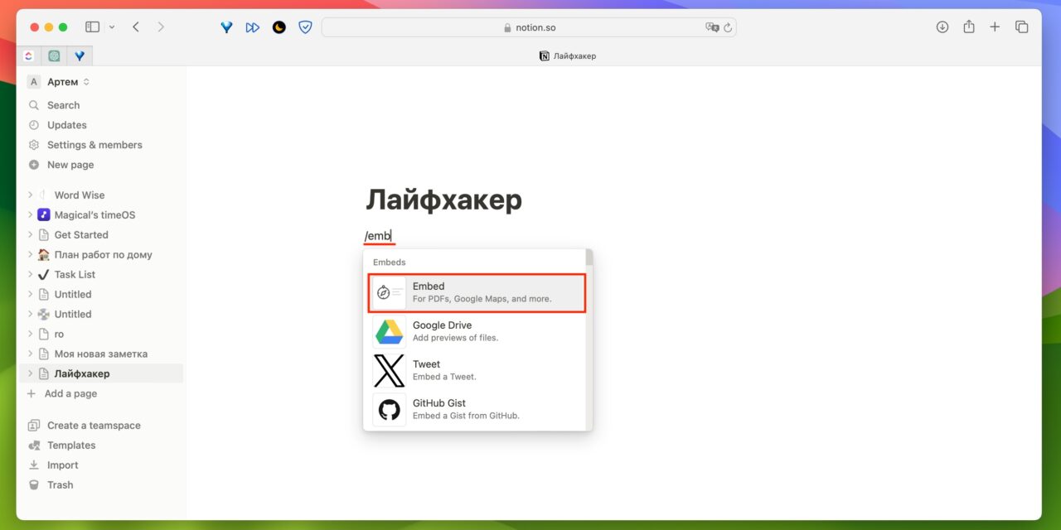Expand the Task List page chevron
This screenshot has height=530, width=1061.
click(x=31, y=275)
